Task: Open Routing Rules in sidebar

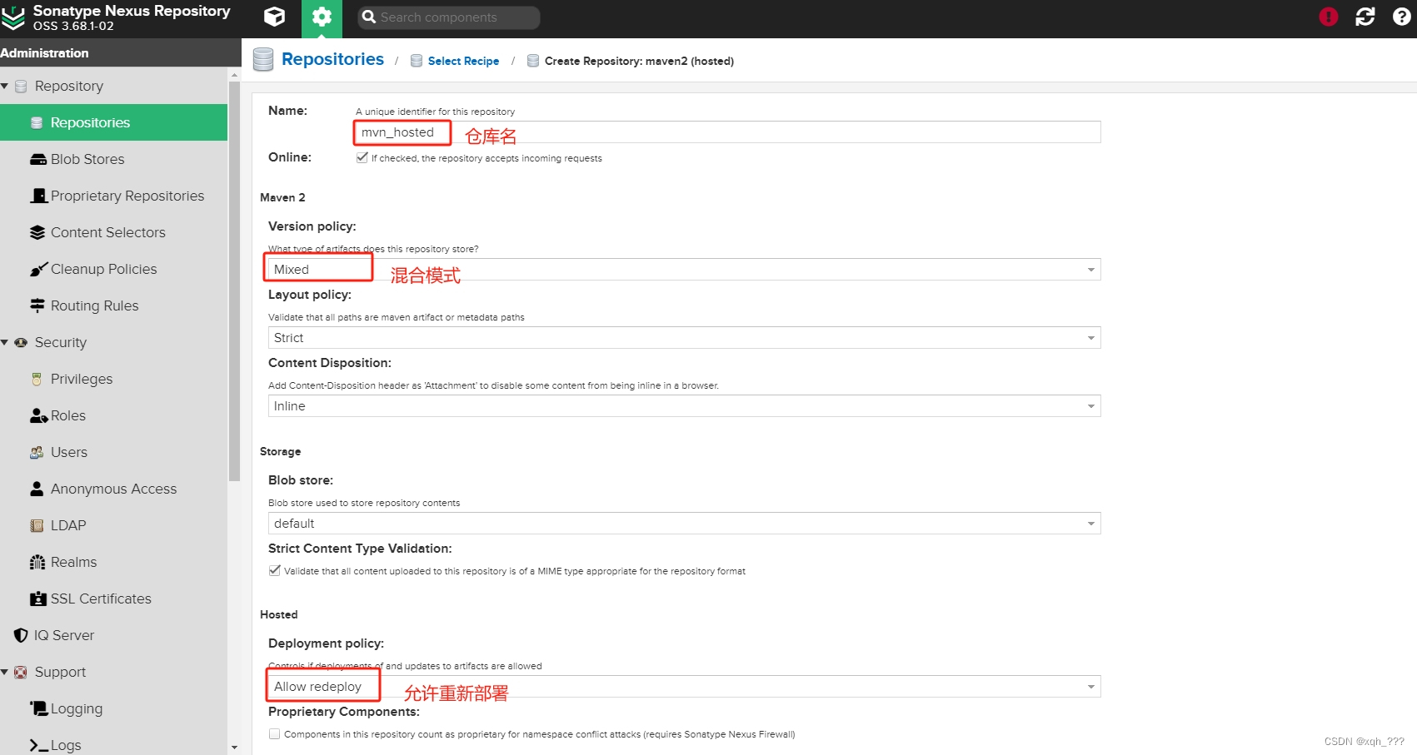Action: (x=113, y=305)
